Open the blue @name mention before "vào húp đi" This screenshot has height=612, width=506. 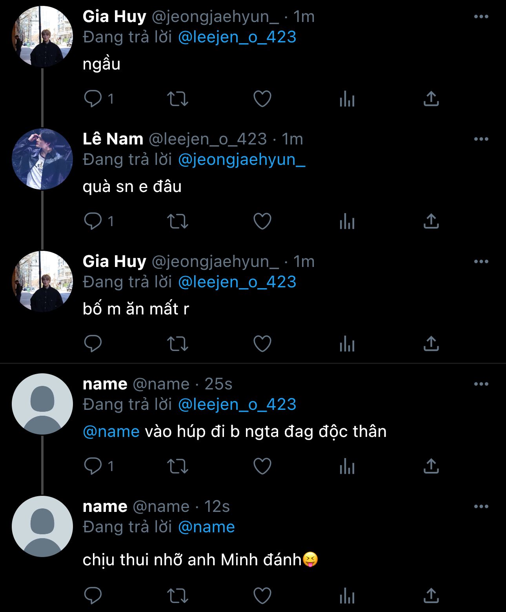tap(111, 432)
